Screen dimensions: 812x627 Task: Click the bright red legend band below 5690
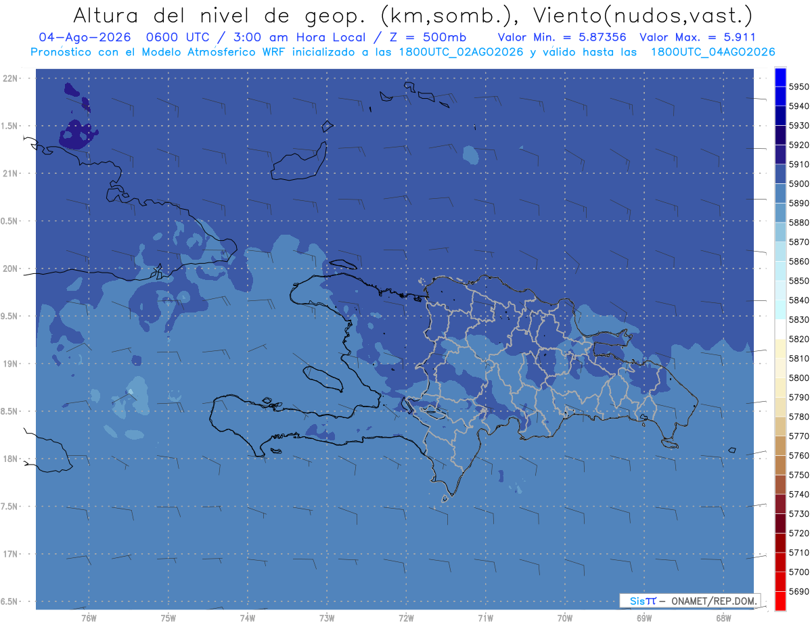pyautogui.click(x=780, y=601)
